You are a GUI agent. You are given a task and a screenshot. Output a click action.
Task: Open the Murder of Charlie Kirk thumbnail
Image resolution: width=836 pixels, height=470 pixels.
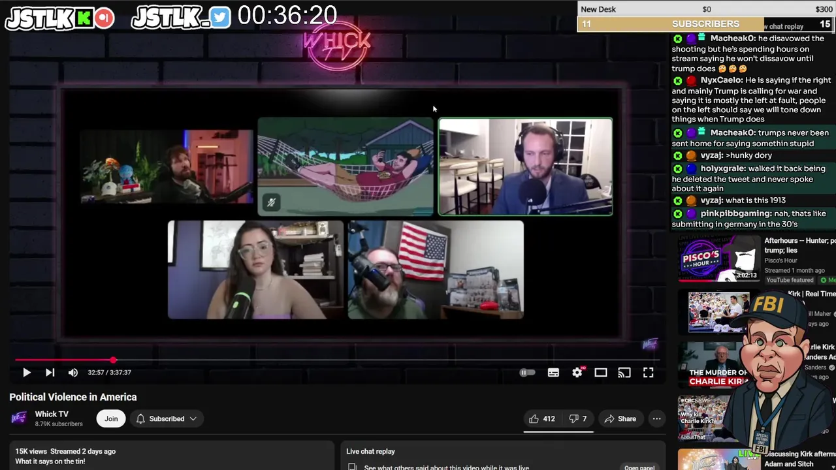[712, 366]
